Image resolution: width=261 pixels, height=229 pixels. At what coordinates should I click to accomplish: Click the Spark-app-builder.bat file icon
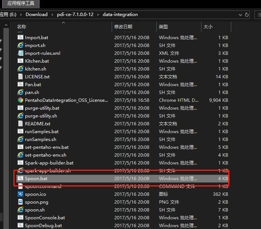tap(20, 163)
